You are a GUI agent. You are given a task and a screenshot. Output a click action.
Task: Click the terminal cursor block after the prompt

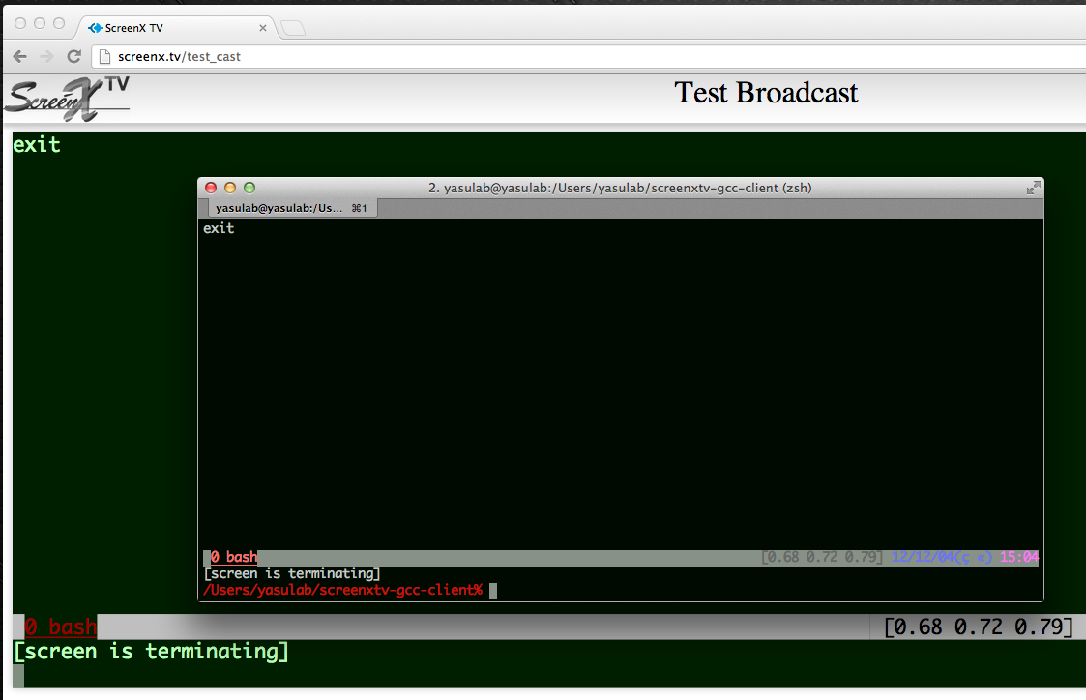(493, 591)
